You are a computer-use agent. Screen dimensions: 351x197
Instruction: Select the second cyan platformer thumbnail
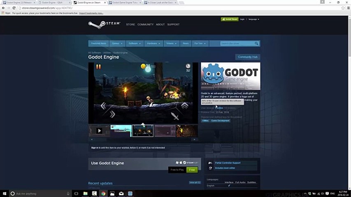point(121,131)
